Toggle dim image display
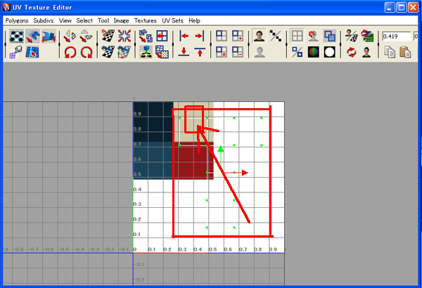Screen dimensions: 422x288 pos(260,51)
